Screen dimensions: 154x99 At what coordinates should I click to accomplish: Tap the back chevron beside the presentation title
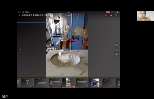tap(20, 15)
